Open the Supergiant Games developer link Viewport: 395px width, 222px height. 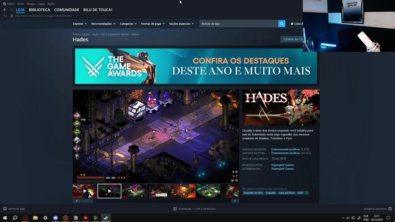[282, 165]
